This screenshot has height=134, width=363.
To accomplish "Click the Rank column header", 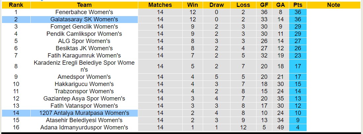I will coord(16,5).
